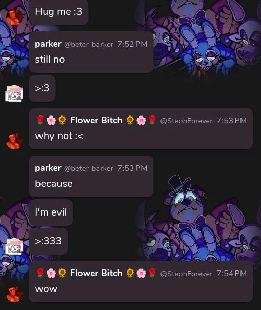Image resolution: width=261 pixels, height=310 pixels.
Task: Open Flower Bitch's avatar beside 'why not :<'
Action: pyautogui.click(x=14, y=141)
